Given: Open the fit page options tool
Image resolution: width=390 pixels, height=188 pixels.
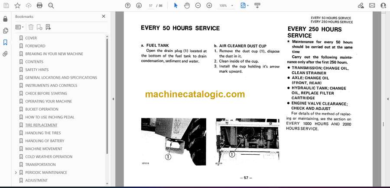Looking at the screenshot, I should 243,6.
